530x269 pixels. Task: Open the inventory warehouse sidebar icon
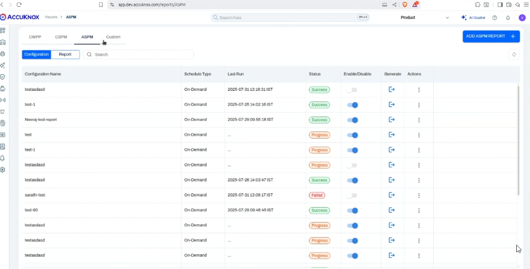coord(3,42)
